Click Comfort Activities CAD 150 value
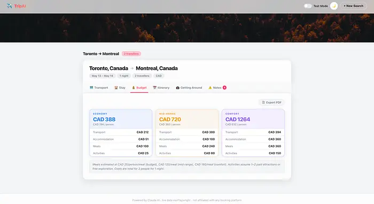The height and width of the screenshot is (204, 374). (x=275, y=153)
